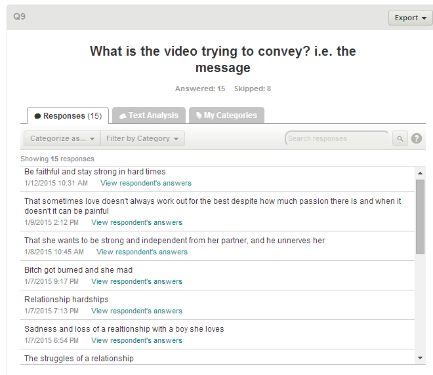The height and width of the screenshot is (375, 433).
Task: Click the "1/9/2015 2:12 PM" timestamp
Action: tap(51, 222)
